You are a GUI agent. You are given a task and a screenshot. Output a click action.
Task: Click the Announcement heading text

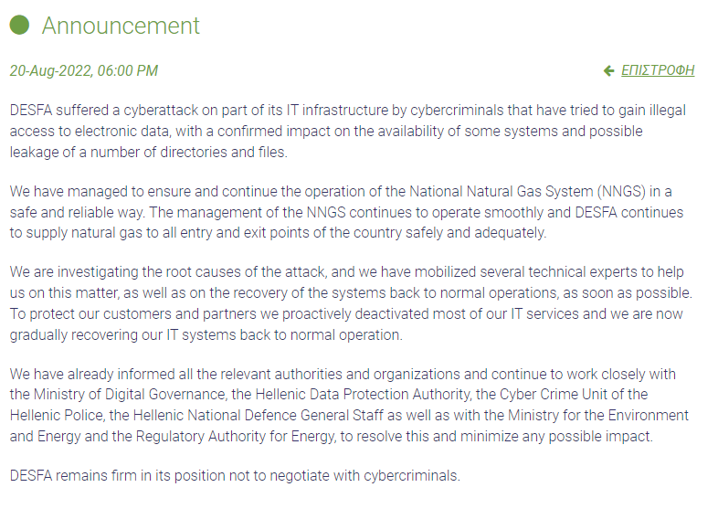pos(121,26)
